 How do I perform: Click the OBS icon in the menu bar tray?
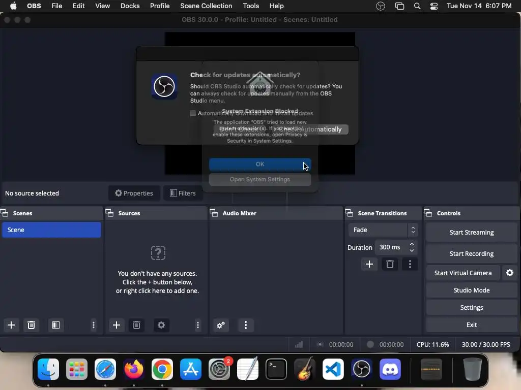coord(381,6)
